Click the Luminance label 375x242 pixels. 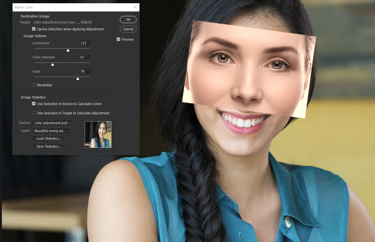point(41,43)
